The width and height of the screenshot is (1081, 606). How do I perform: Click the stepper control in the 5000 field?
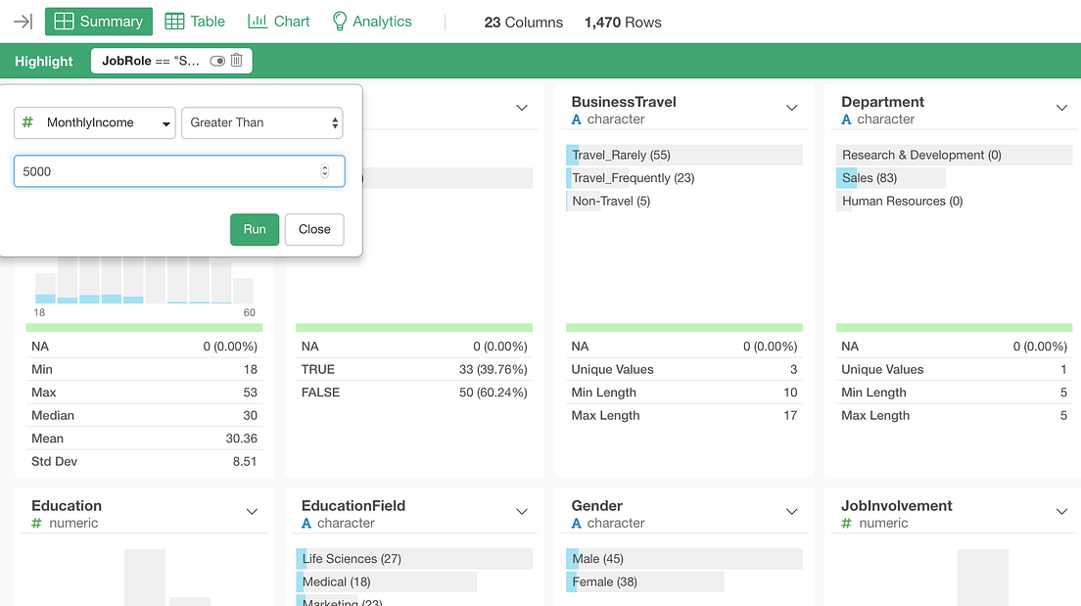click(x=325, y=170)
